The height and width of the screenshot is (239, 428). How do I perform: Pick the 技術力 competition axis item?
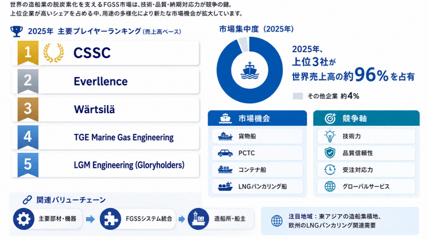tap(367, 136)
